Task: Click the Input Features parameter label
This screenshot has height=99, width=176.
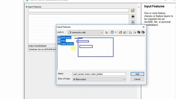Action: (x=35, y=7)
